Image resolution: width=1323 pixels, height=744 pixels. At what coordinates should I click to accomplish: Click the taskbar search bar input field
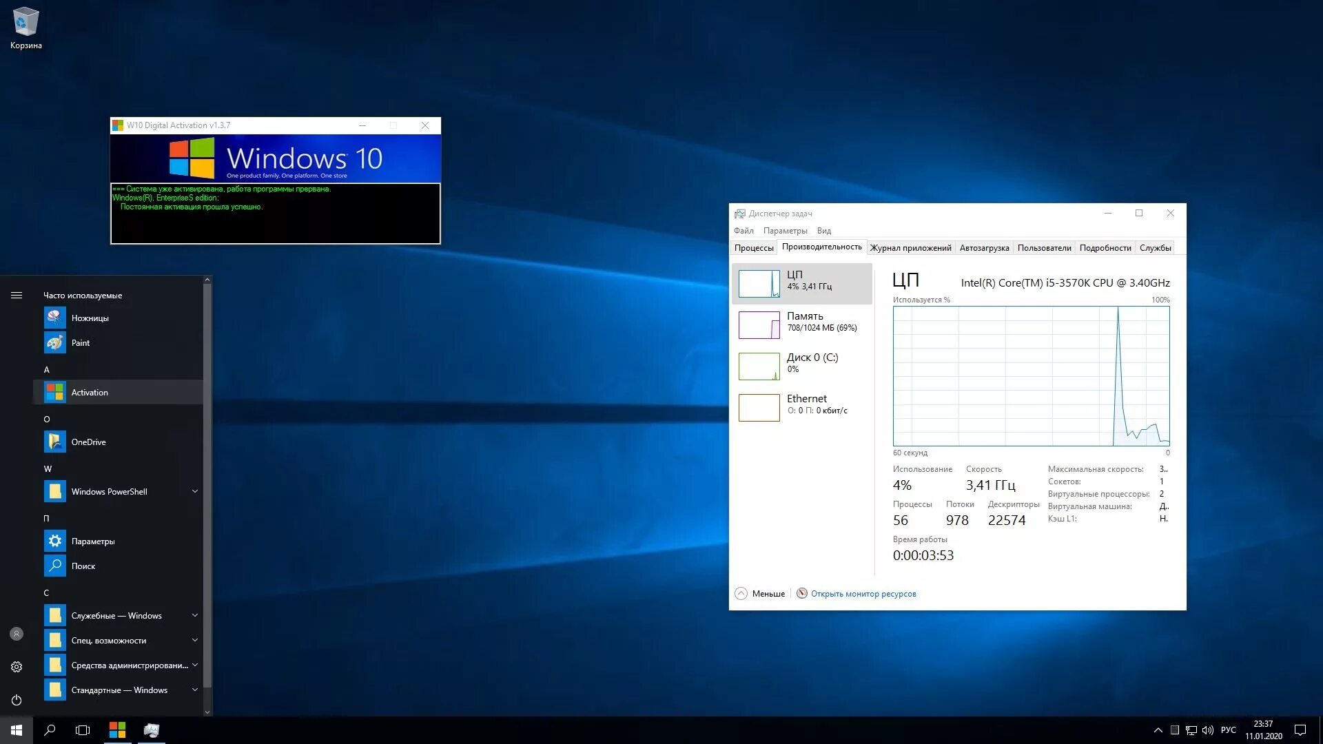48,730
